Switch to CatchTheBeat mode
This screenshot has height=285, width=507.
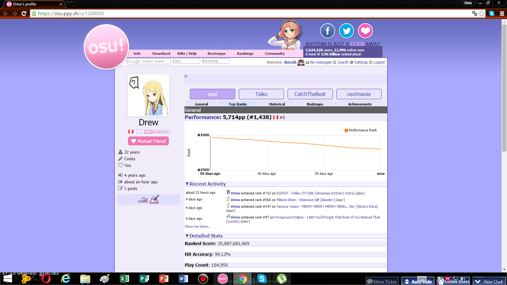click(x=310, y=94)
